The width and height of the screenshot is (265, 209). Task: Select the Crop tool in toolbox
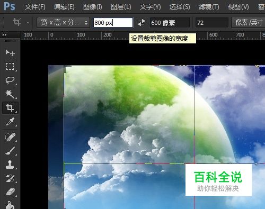click(10, 107)
